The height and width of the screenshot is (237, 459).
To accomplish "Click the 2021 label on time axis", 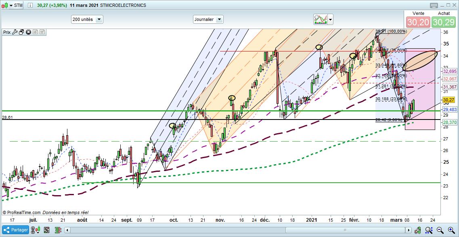I will point(312,220).
